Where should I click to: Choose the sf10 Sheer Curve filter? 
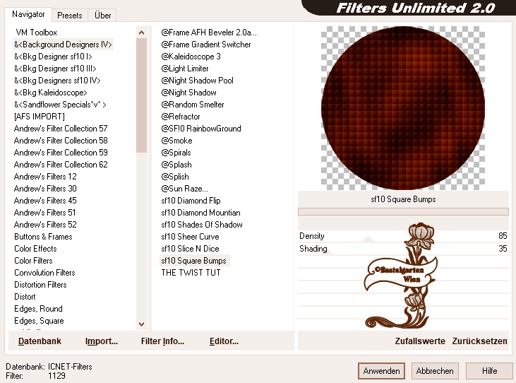190,237
